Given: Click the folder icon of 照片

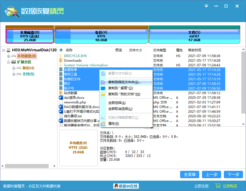Looking at the screenshot, I should coord(61,83).
